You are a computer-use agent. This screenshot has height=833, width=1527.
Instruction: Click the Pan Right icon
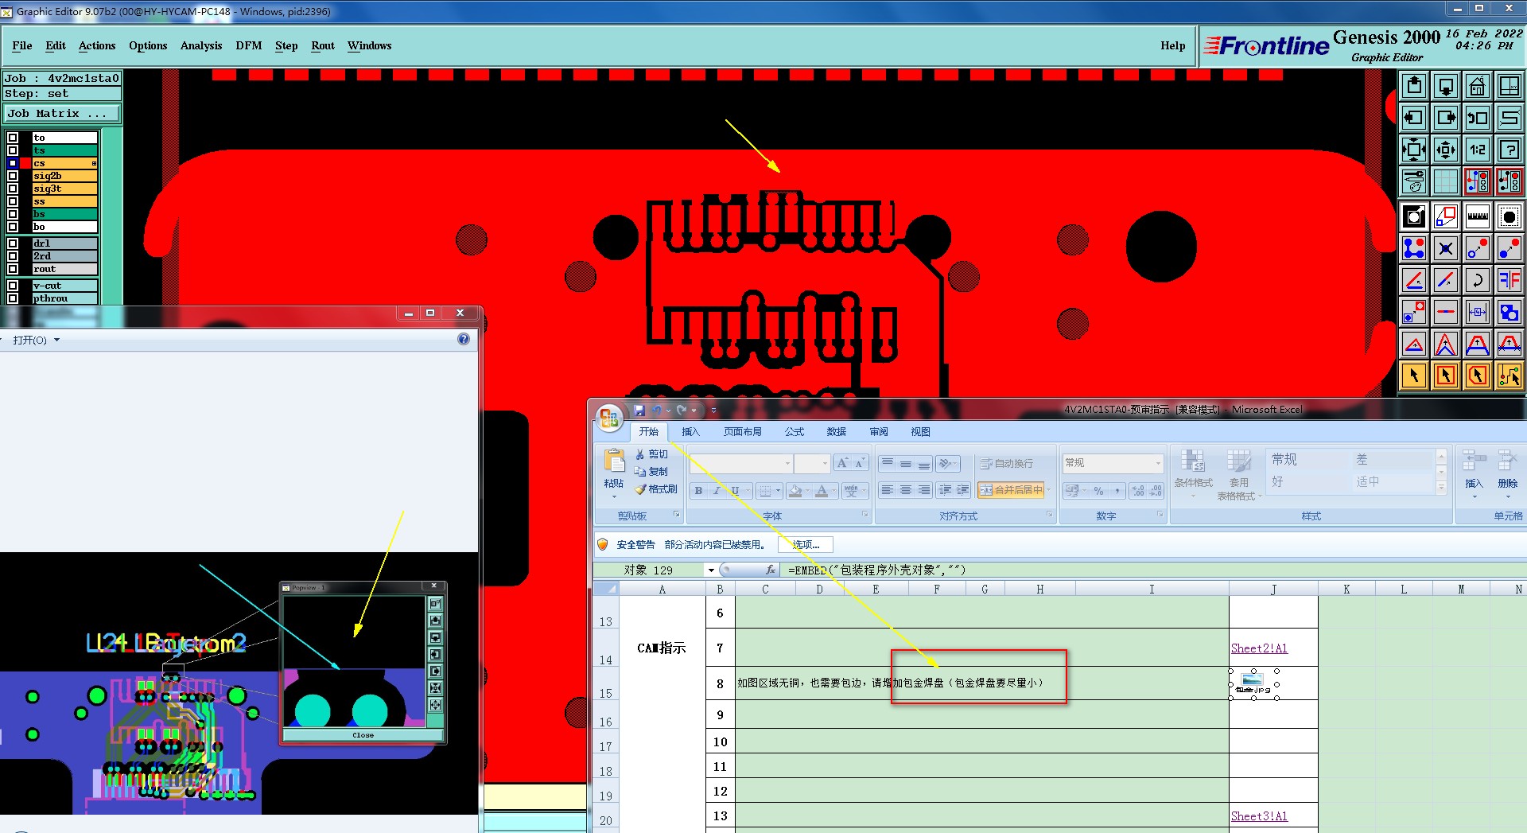[x=1446, y=118]
